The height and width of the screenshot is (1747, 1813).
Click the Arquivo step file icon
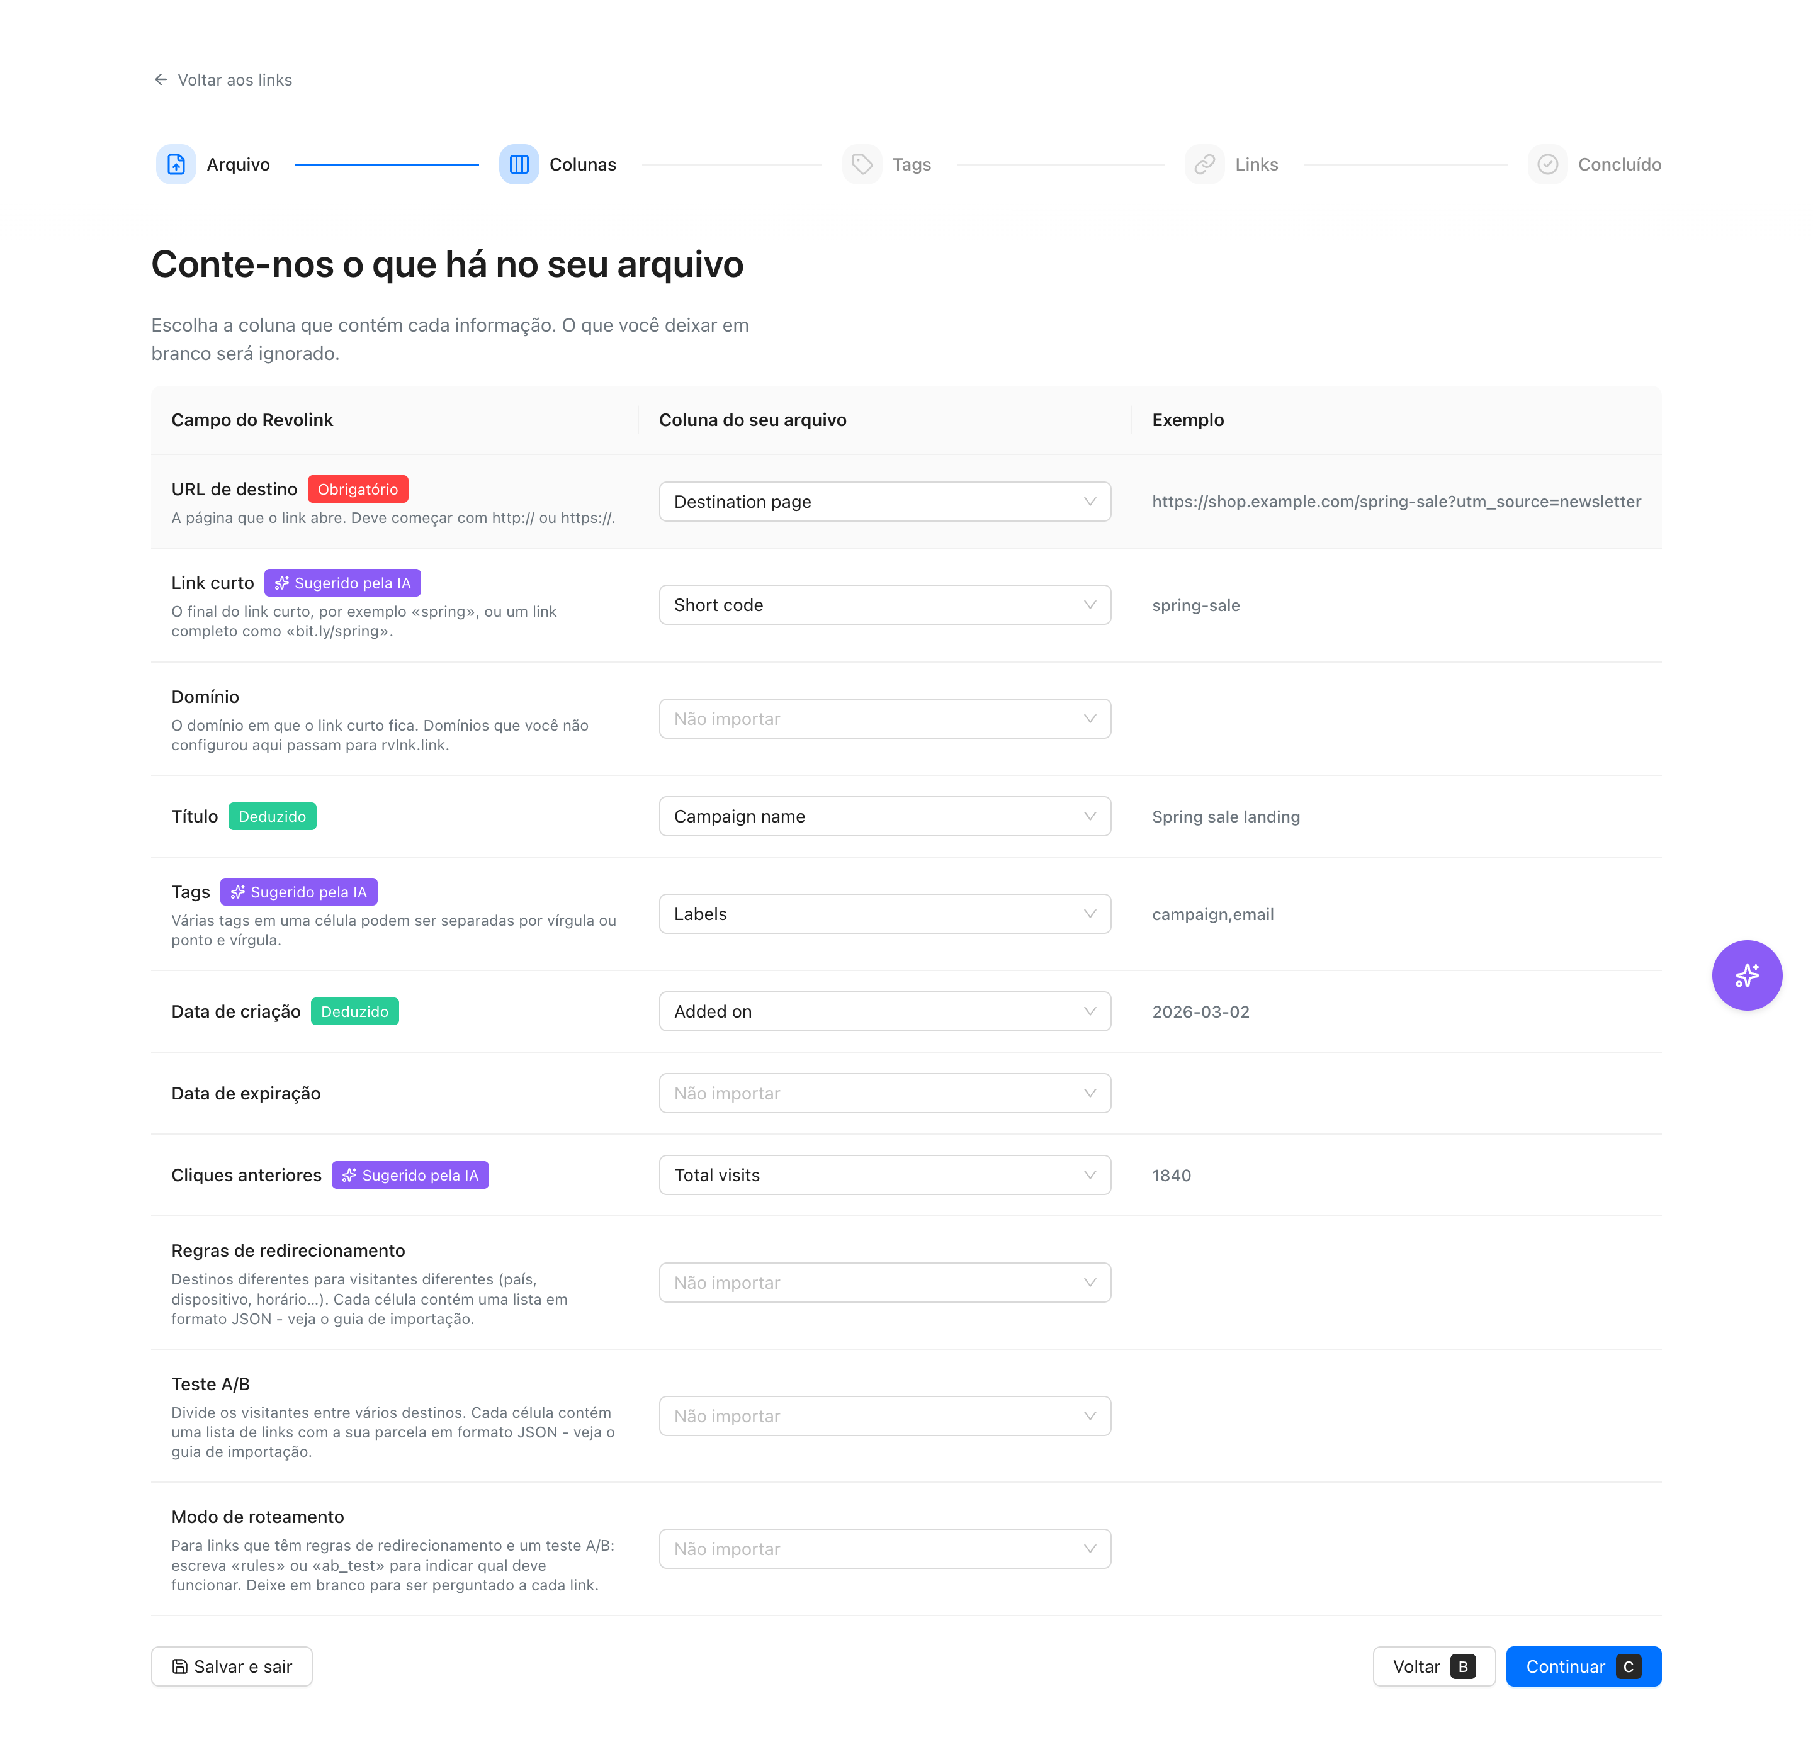tap(176, 165)
